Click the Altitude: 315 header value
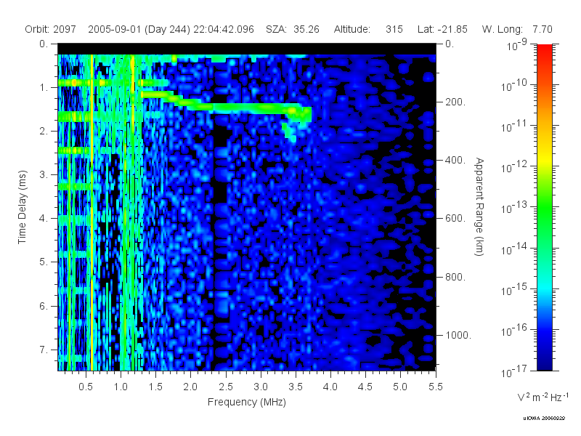Viewport: 581px width, 436px height. [x=368, y=29]
